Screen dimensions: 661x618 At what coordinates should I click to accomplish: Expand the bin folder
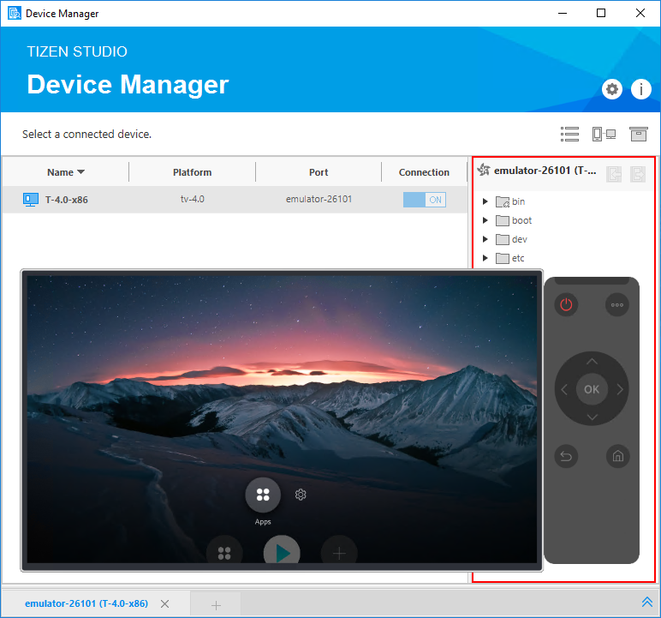[x=485, y=201]
